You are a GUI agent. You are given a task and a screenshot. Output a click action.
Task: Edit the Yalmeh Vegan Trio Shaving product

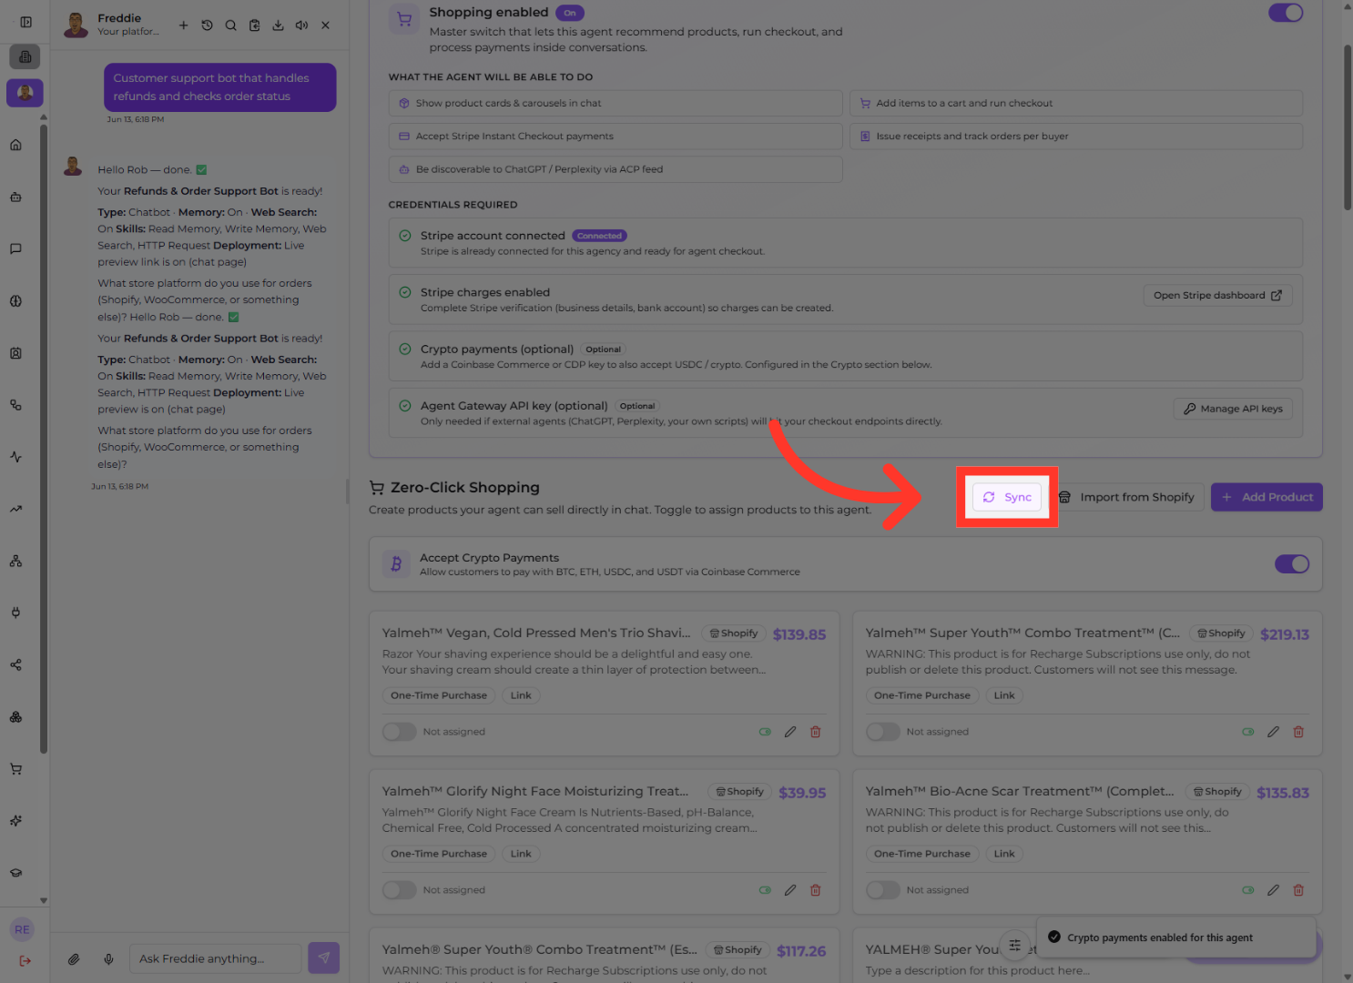pyautogui.click(x=790, y=732)
